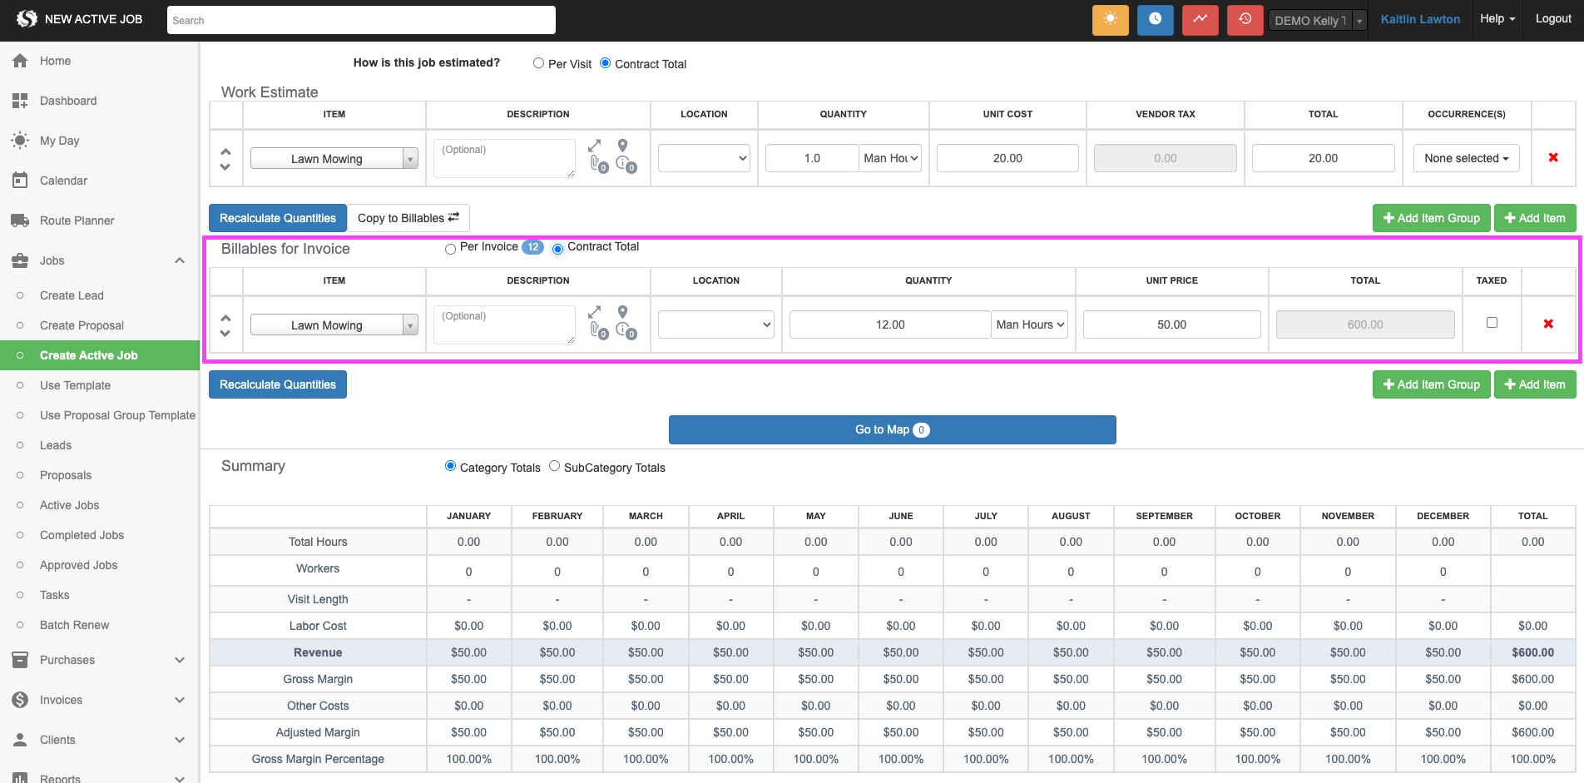The image size is (1584, 783).
Task: Click the Go to Map button
Action: click(892, 429)
